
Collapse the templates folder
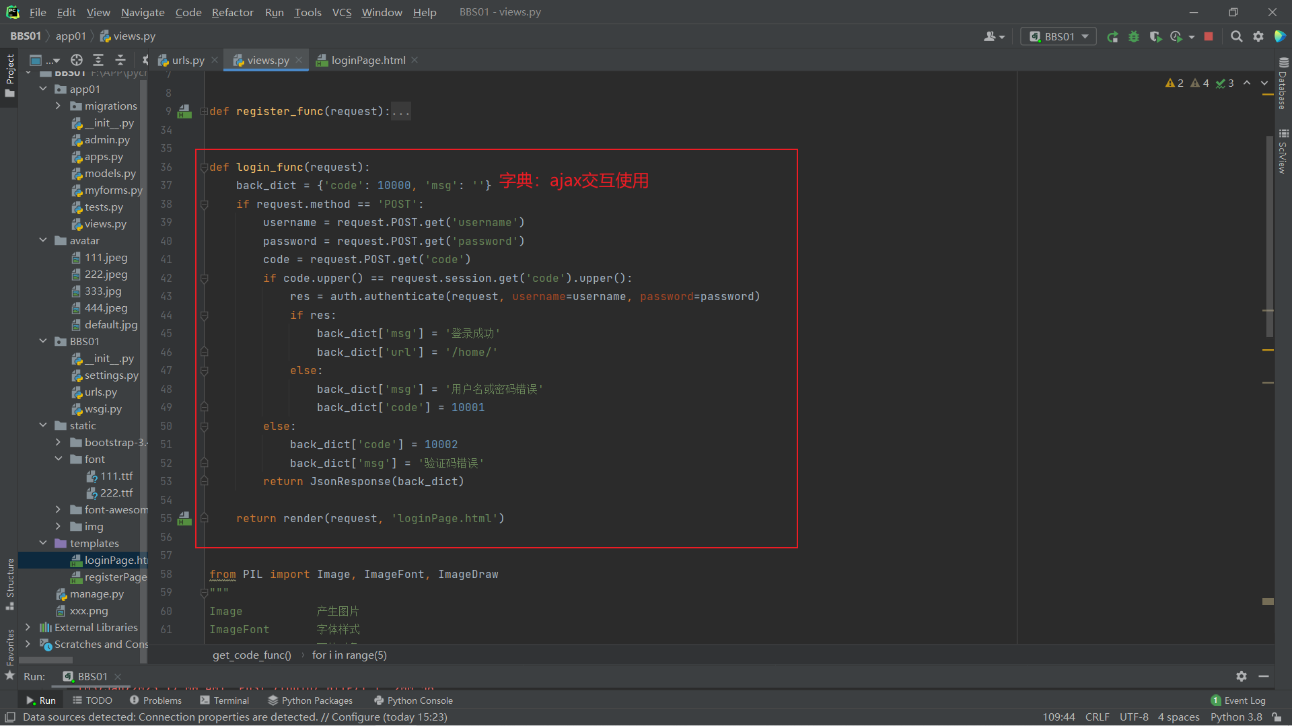tap(43, 543)
